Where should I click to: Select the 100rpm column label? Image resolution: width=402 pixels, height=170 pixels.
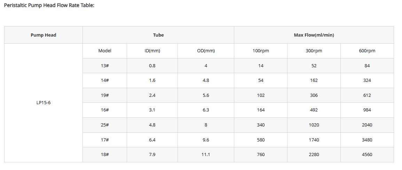click(261, 51)
